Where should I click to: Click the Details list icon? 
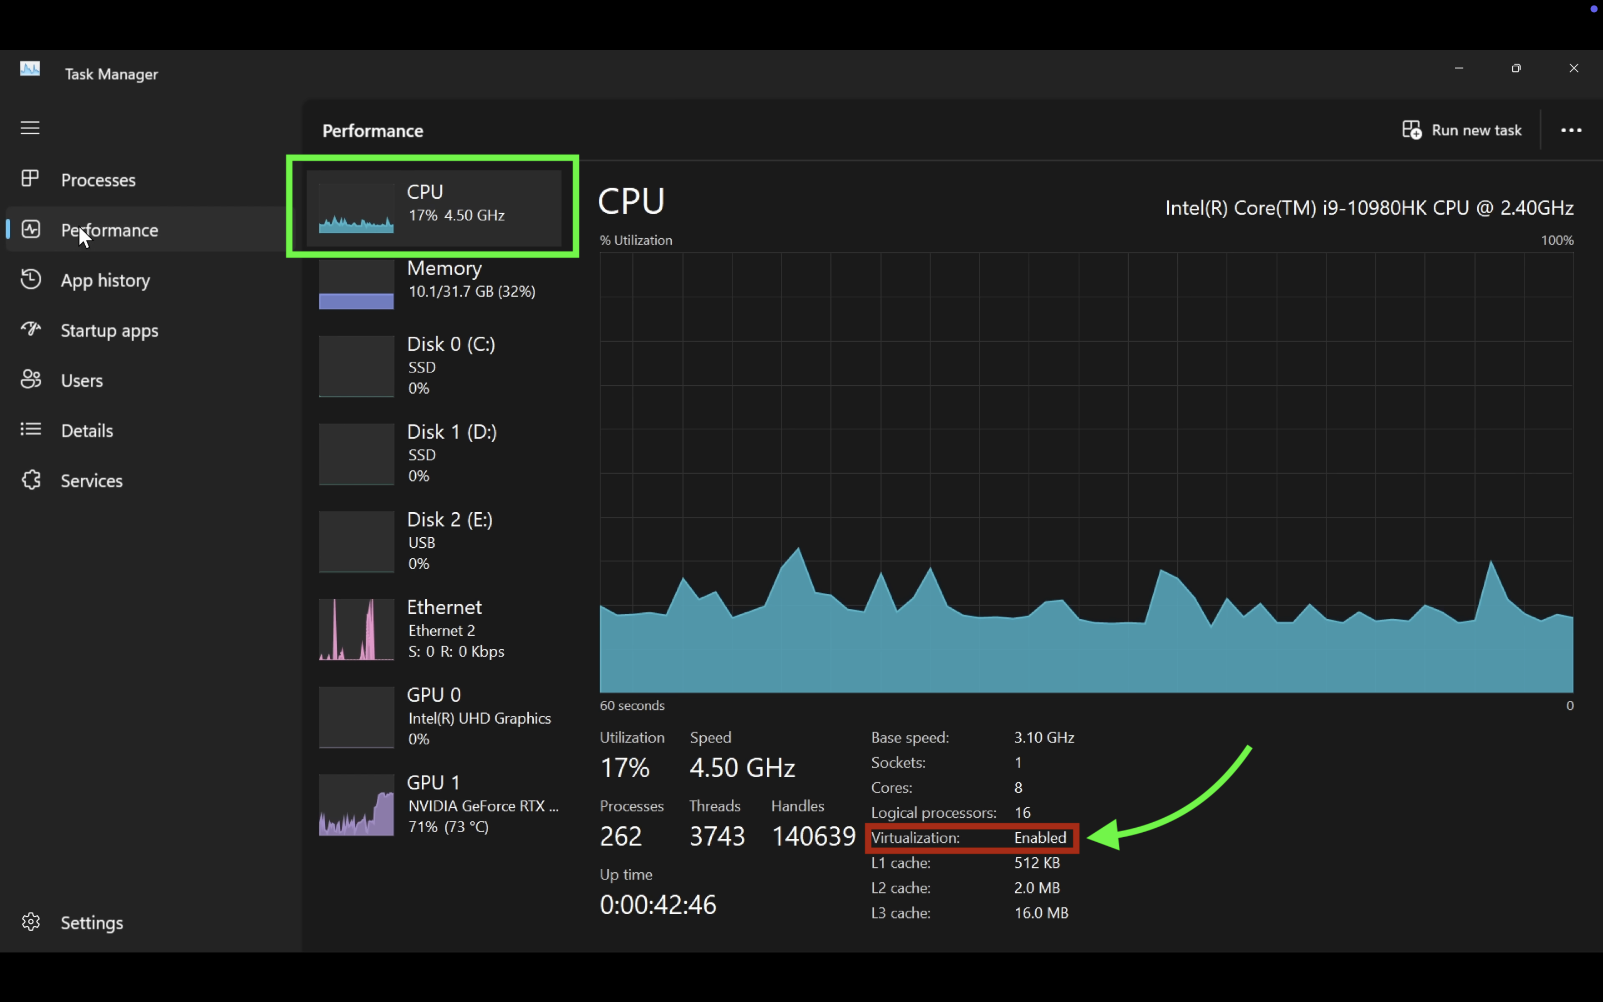tap(31, 429)
